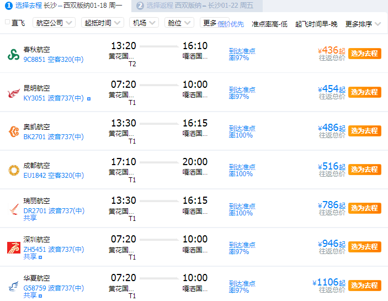Click the Okay Airways (奥凯航空) logo

13,131
